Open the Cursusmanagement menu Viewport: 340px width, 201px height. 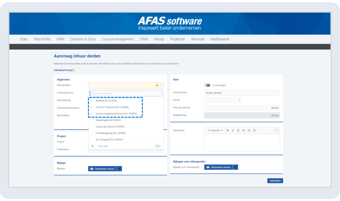pyautogui.click(x=118, y=39)
